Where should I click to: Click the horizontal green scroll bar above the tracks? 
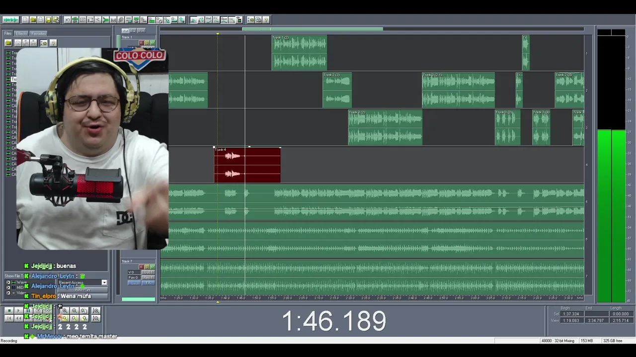(313, 29)
